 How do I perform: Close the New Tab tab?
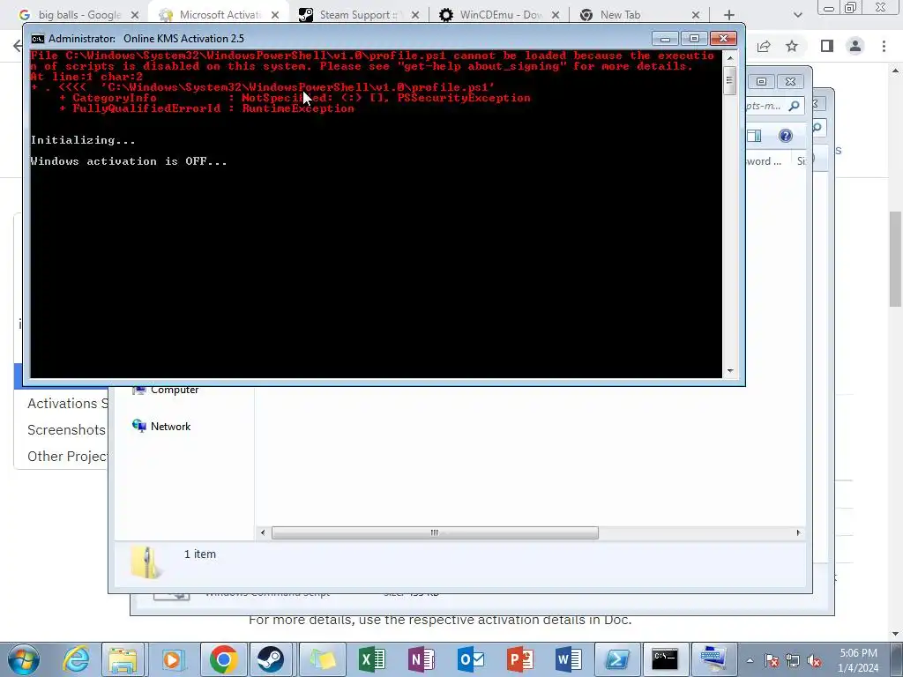[696, 15]
